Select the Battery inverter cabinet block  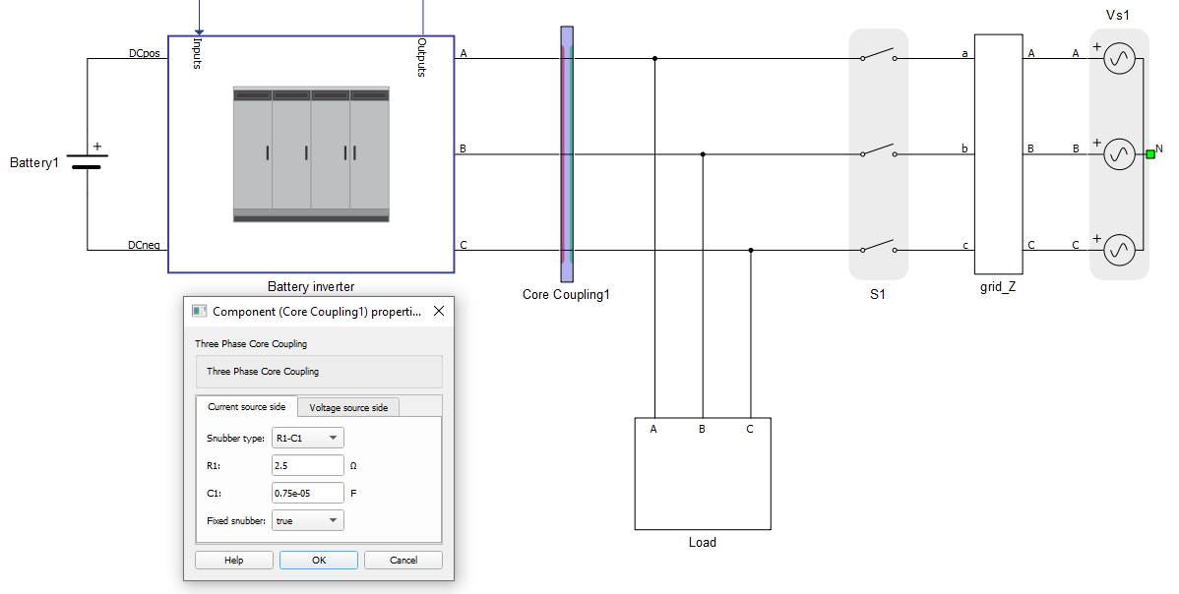click(311, 154)
